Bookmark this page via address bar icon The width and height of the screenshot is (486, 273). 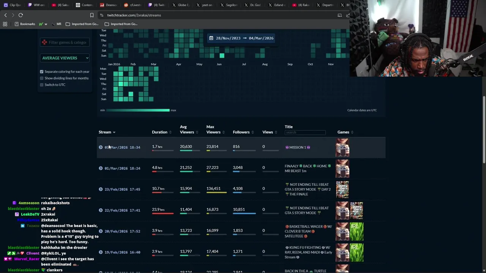point(92,15)
